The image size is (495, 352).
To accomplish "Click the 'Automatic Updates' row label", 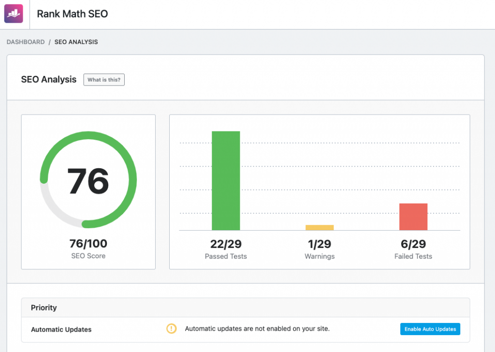I will [x=61, y=329].
